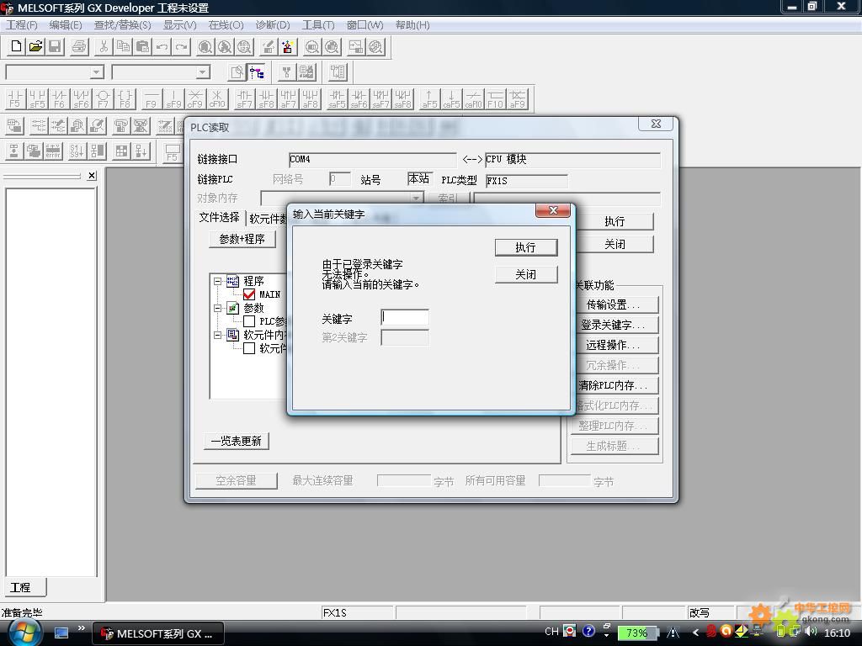Click the saF5 ladder symbol icon
862x646 pixels.
coord(337,99)
